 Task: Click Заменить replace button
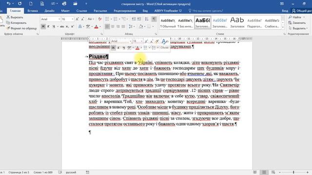click(x=297, y=23)
